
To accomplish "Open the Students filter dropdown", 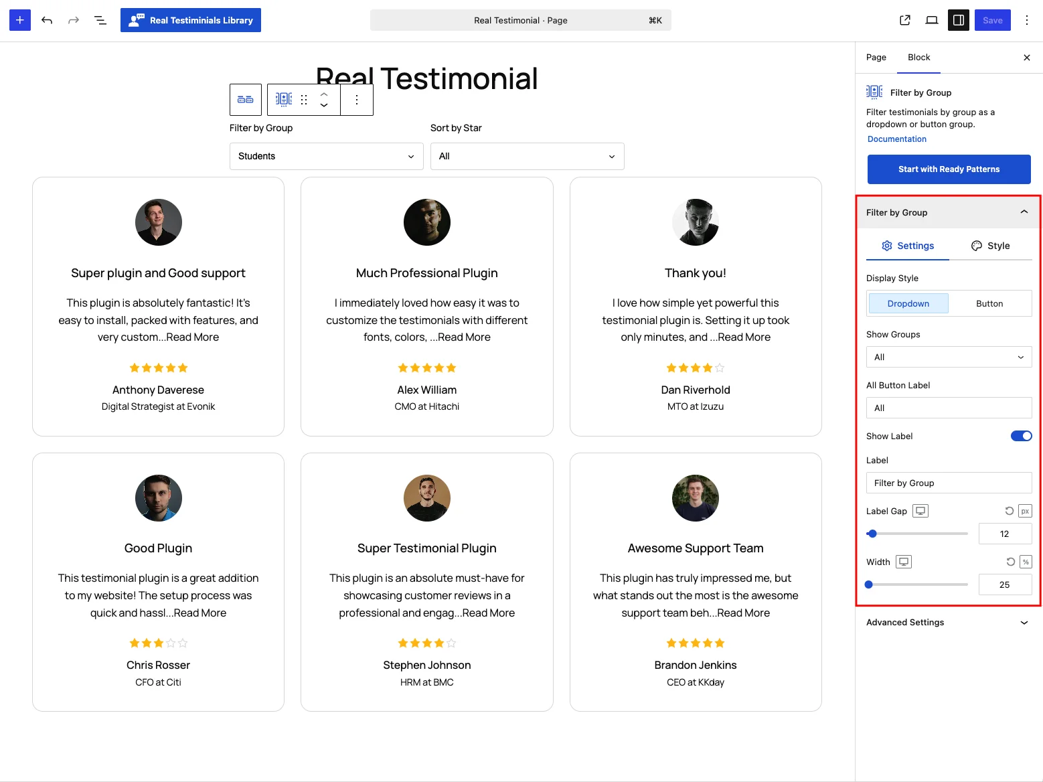I will coord(327,156).
